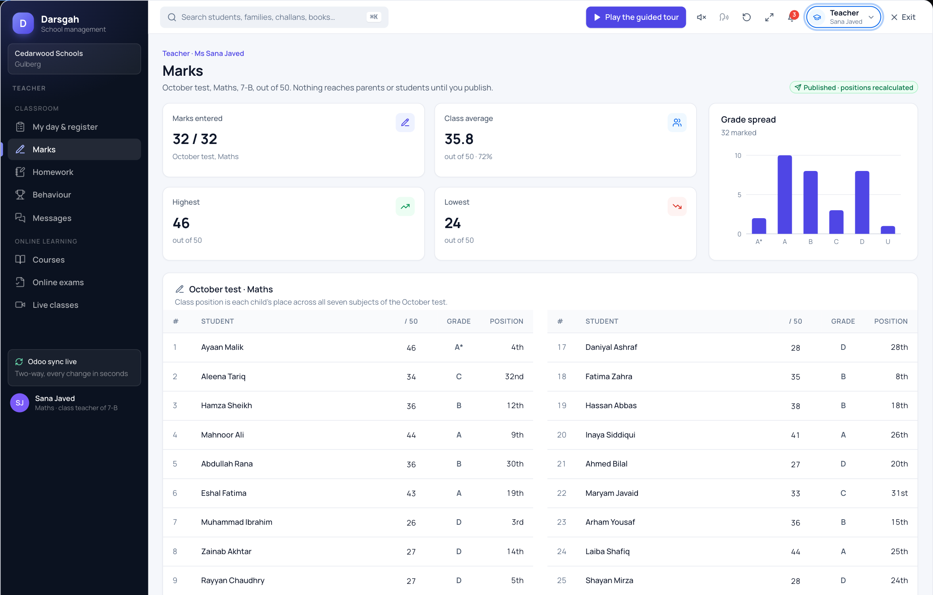The width and height of the screenshot is (933, 595).
Task: Click pencil icon beside October test · Maths
Action: tap(180, 289)
